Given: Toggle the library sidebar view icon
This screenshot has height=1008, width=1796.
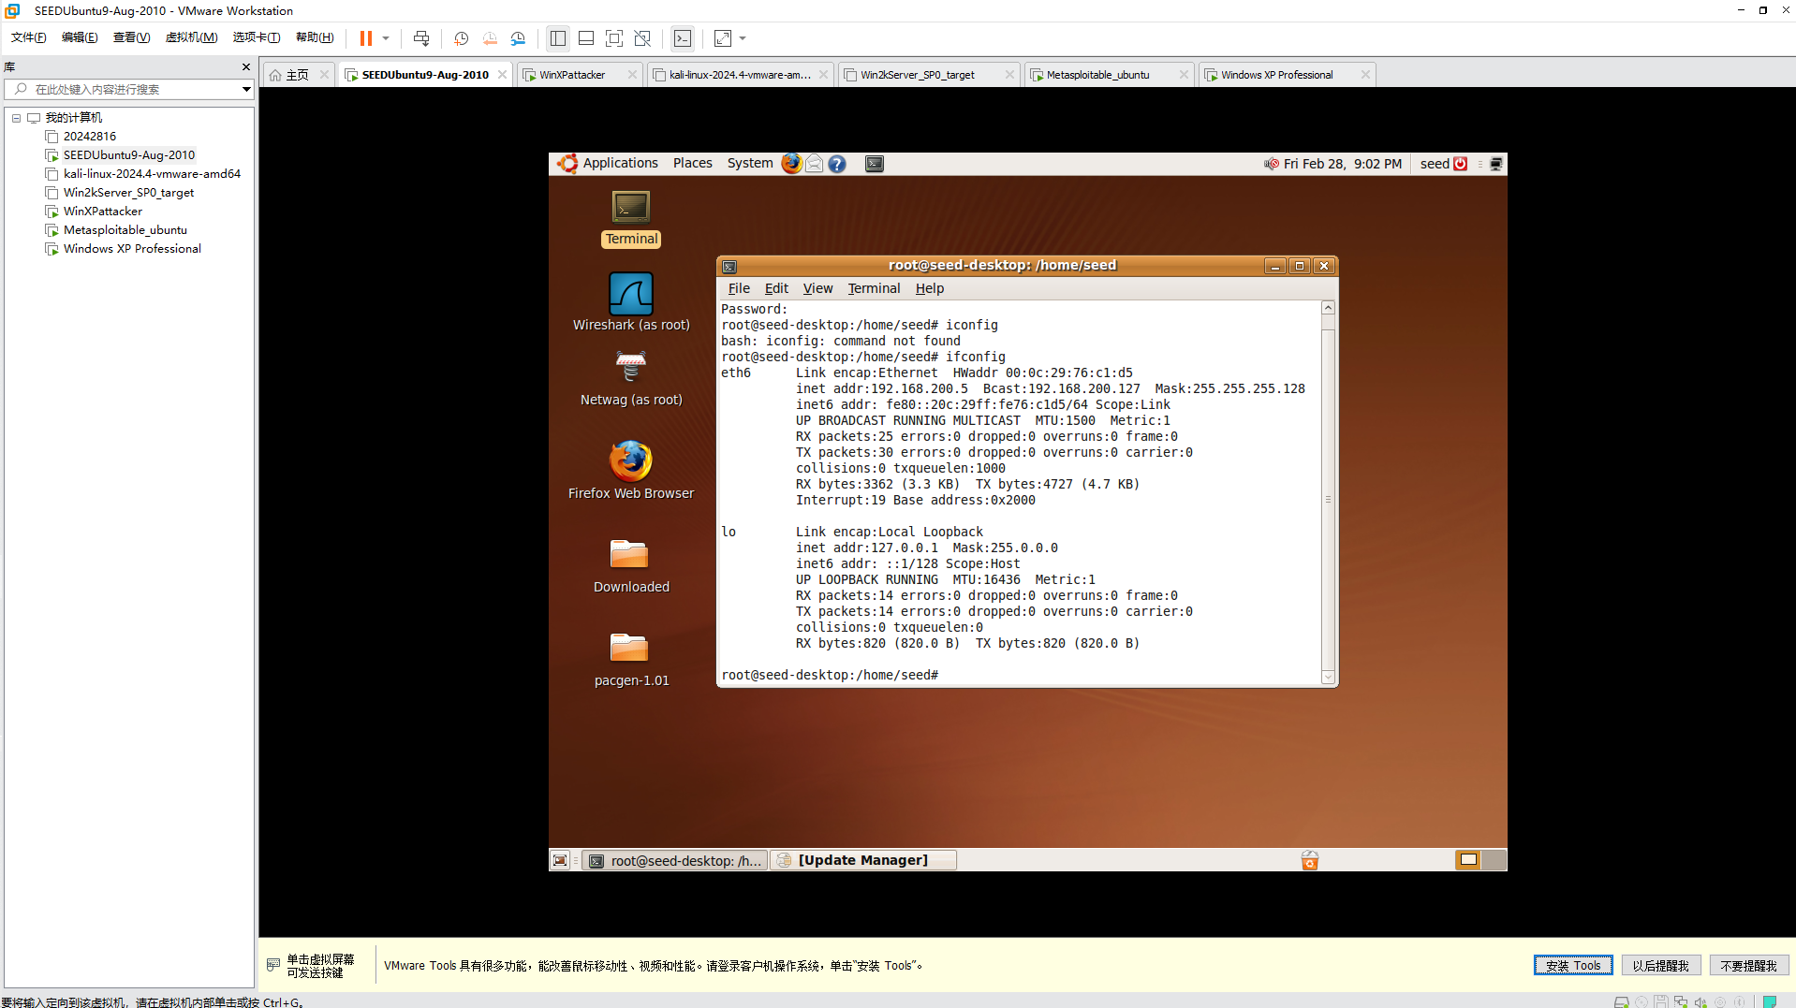Looking at the screenshot, I should [558, 38].
